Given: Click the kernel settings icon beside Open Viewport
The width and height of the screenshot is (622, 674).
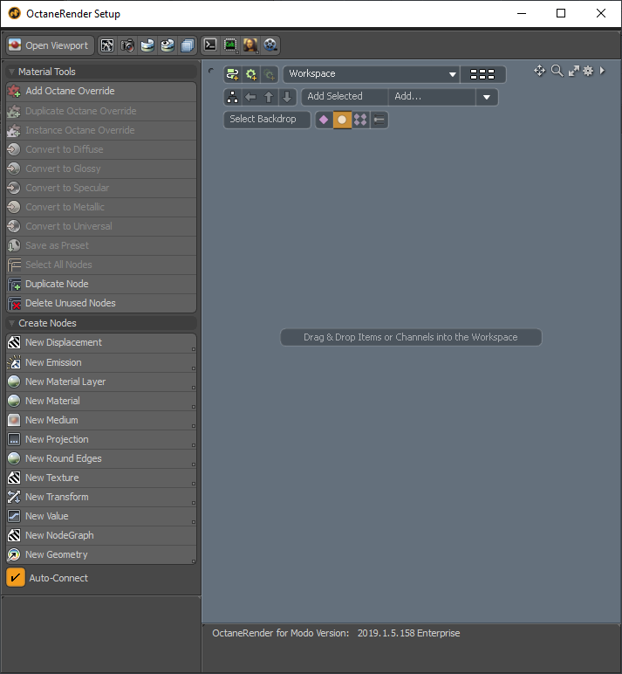Looking at the screenshot, I should (x=107, y=45).
